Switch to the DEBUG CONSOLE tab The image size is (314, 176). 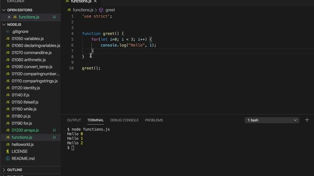coord(124,120)
